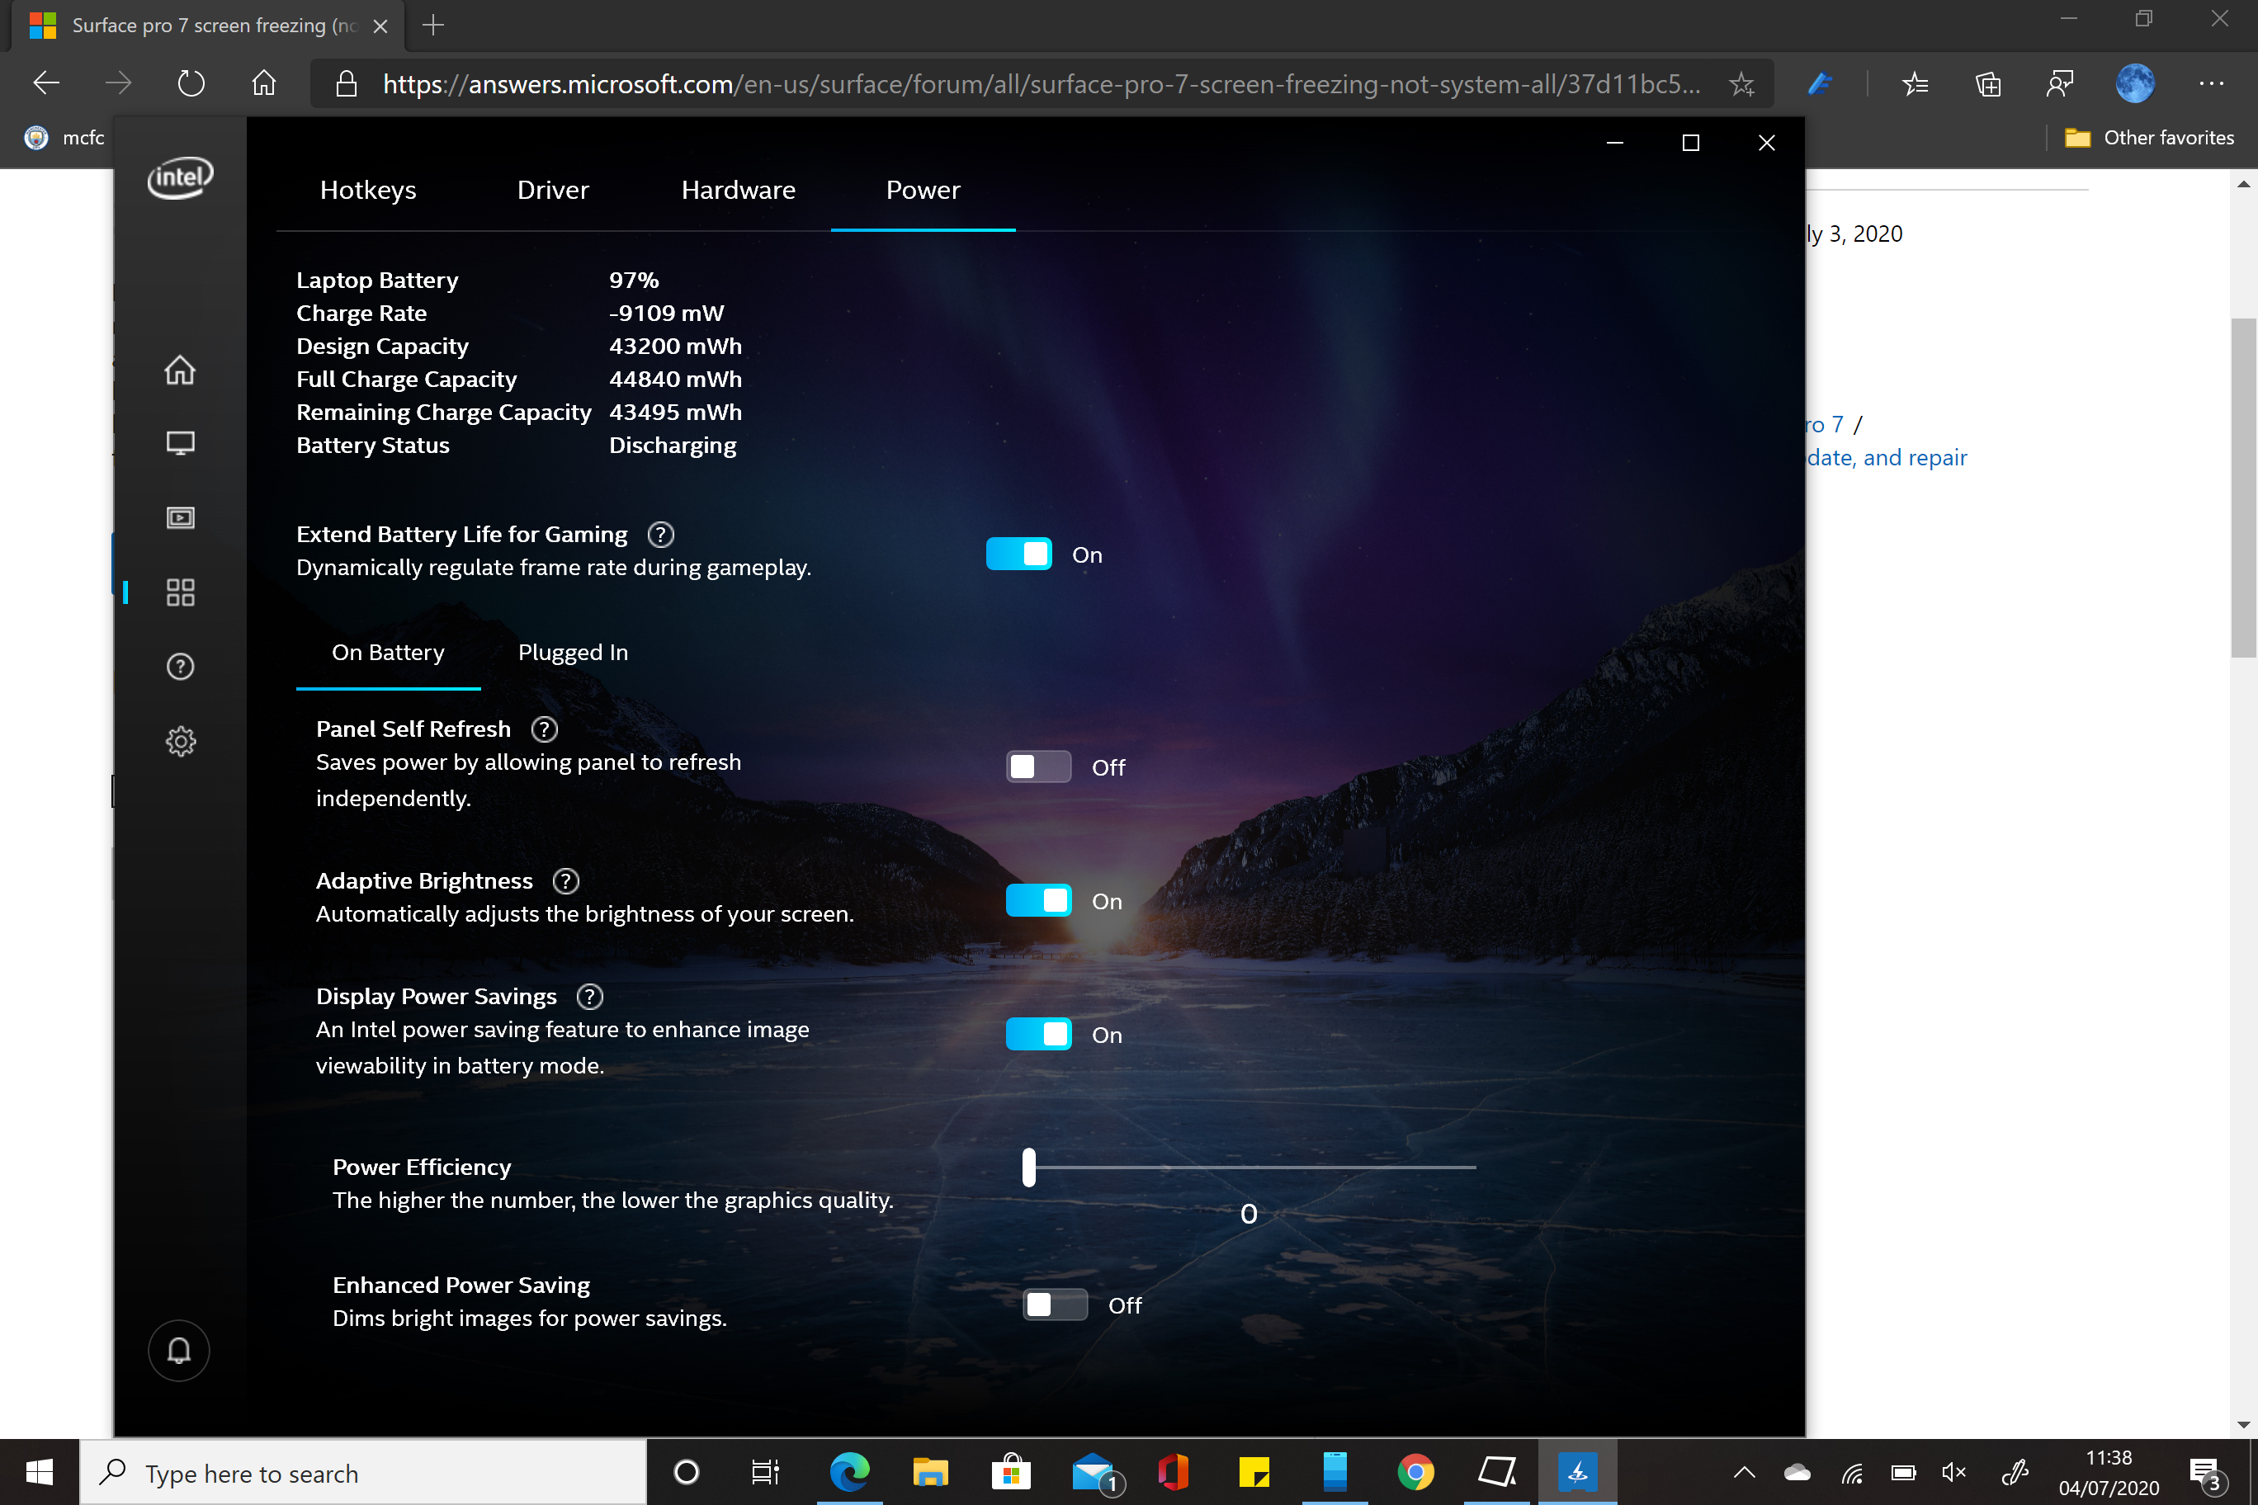Click help icon next to Adaptive Brightness
This screenshot has height=1505, width=2258.
(x=565, y=881)
